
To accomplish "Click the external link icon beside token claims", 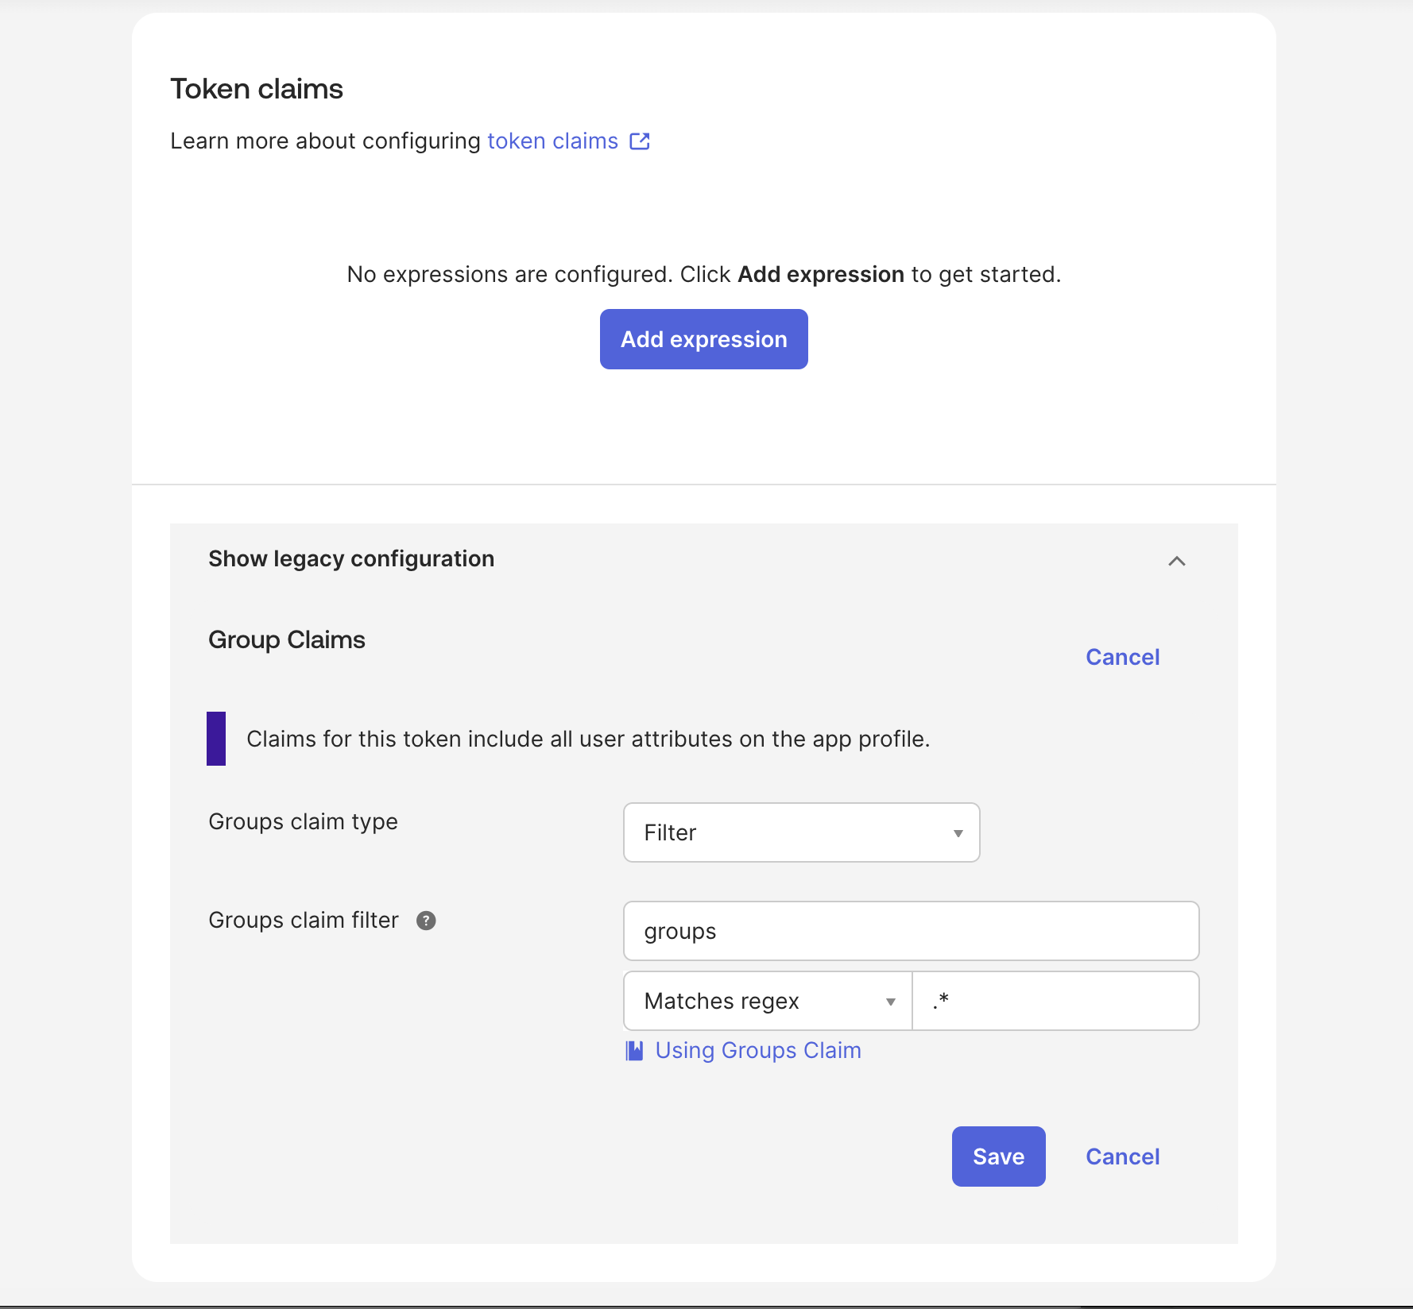I will point(640,141).
